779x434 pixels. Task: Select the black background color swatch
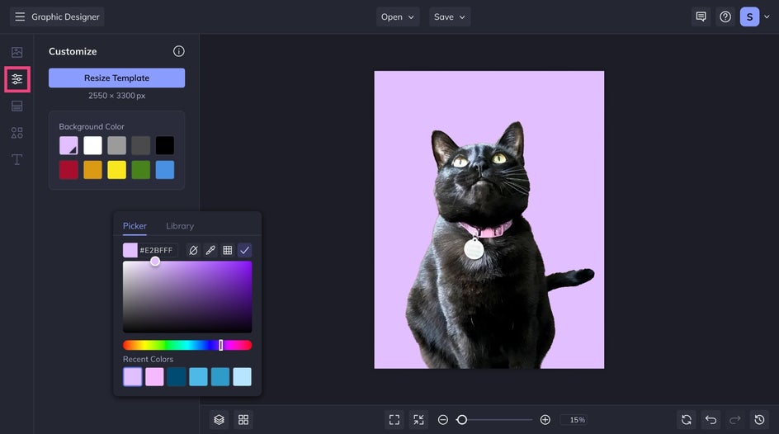coord(165,145)
